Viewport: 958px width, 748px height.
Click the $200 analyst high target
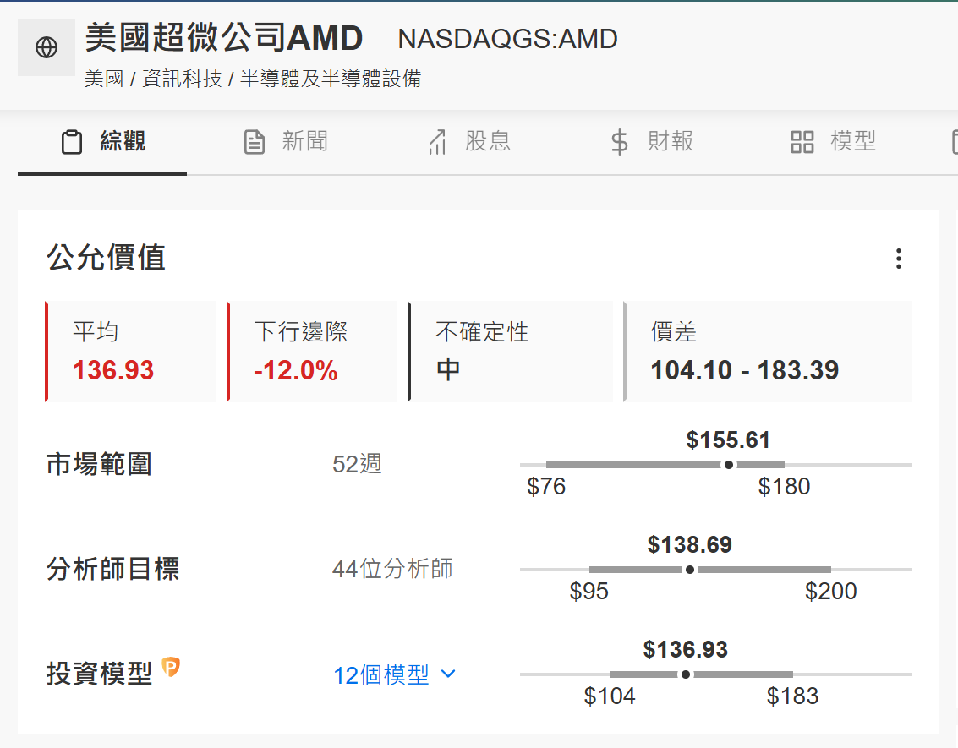(x=831, y=591)
